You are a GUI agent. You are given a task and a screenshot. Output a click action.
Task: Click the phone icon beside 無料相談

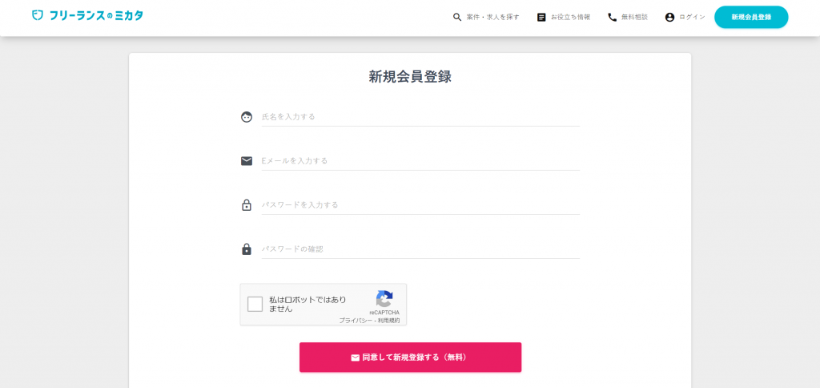[612, 18]
